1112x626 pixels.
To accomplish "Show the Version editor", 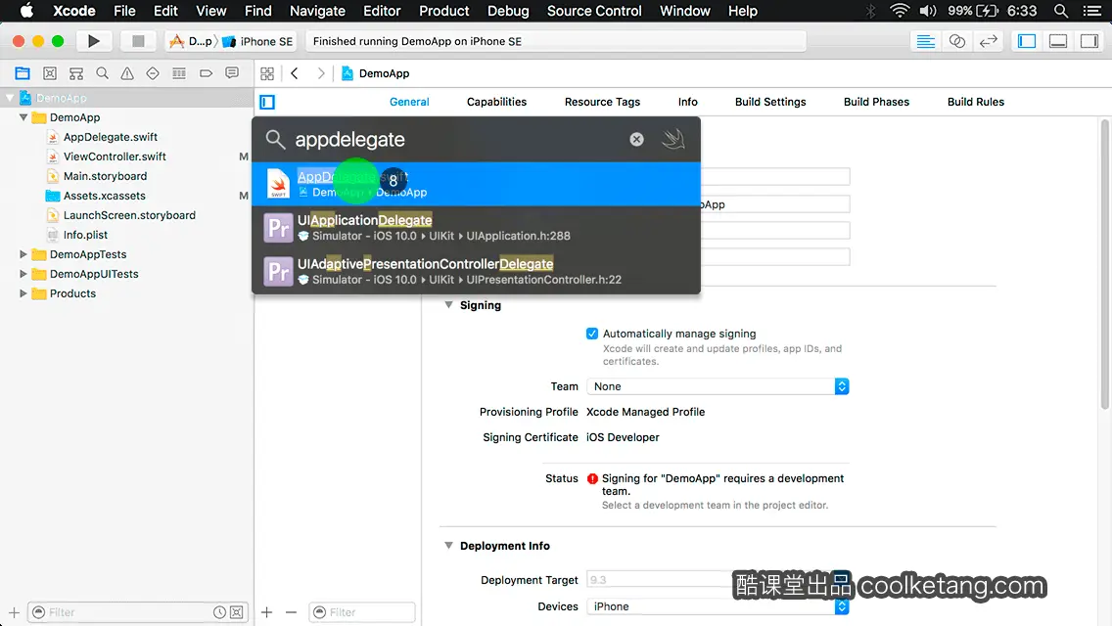I will (988, 41).
